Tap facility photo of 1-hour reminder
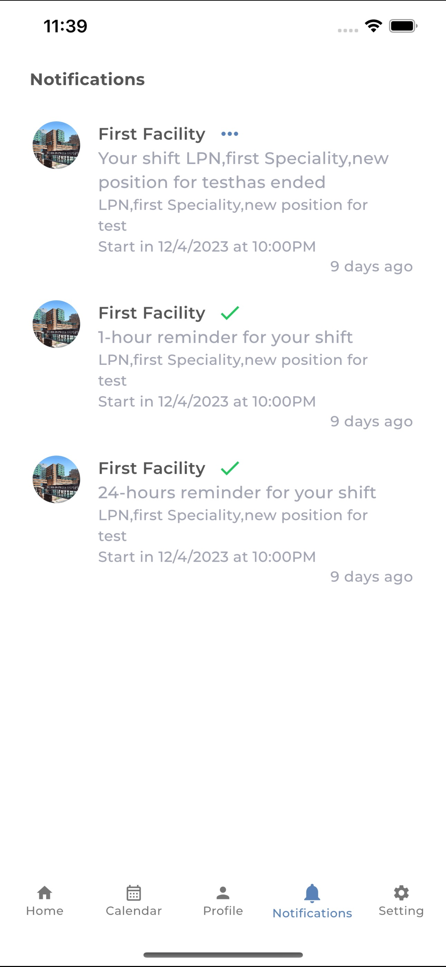 click(56, 324)
